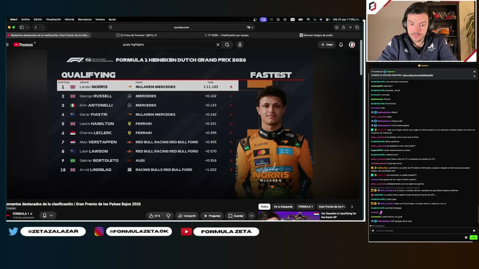Select the De tu búsqueda filter chip
This screenshot has height=269, width=479.
283,207
